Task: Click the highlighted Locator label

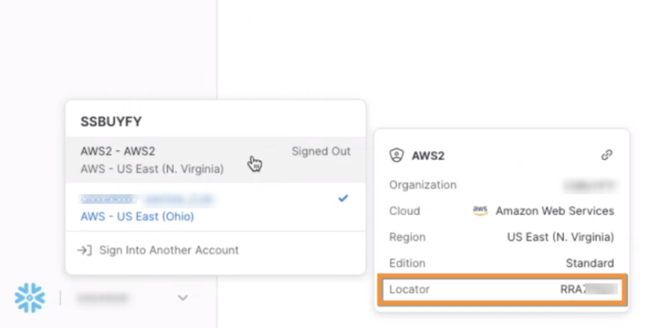Action: [x=409, y=289]
